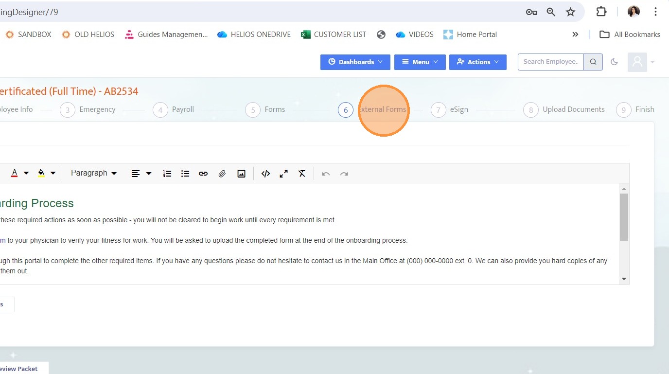Show more bookmarks with the double chevron
669x374 pixels.
pos(575,35)
